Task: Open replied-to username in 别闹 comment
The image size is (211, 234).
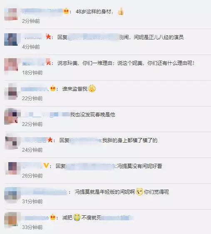Action: (93, 37)
